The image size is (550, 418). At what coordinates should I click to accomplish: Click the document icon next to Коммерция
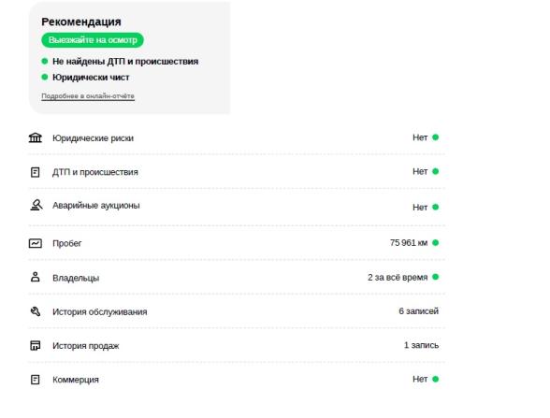[36, 380]
